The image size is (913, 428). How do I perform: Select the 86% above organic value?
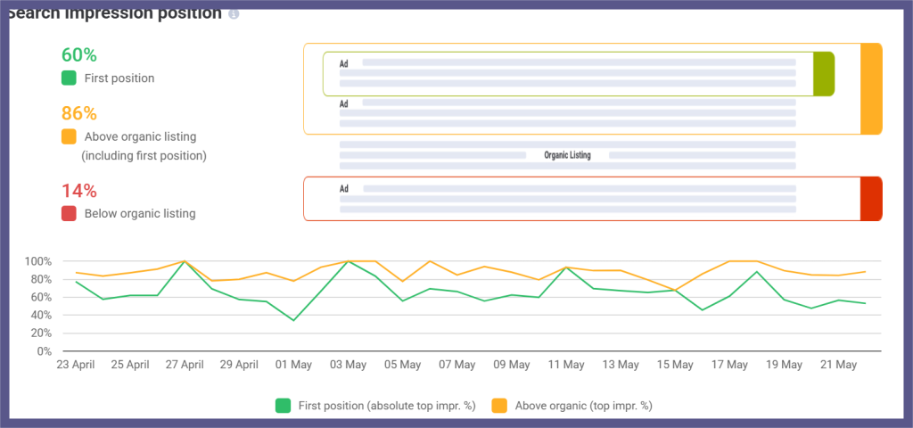click(x=79, y=113)
